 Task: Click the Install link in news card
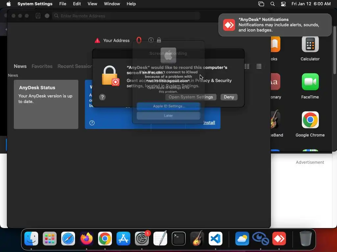pyautogui.click(x=209, y=123)
